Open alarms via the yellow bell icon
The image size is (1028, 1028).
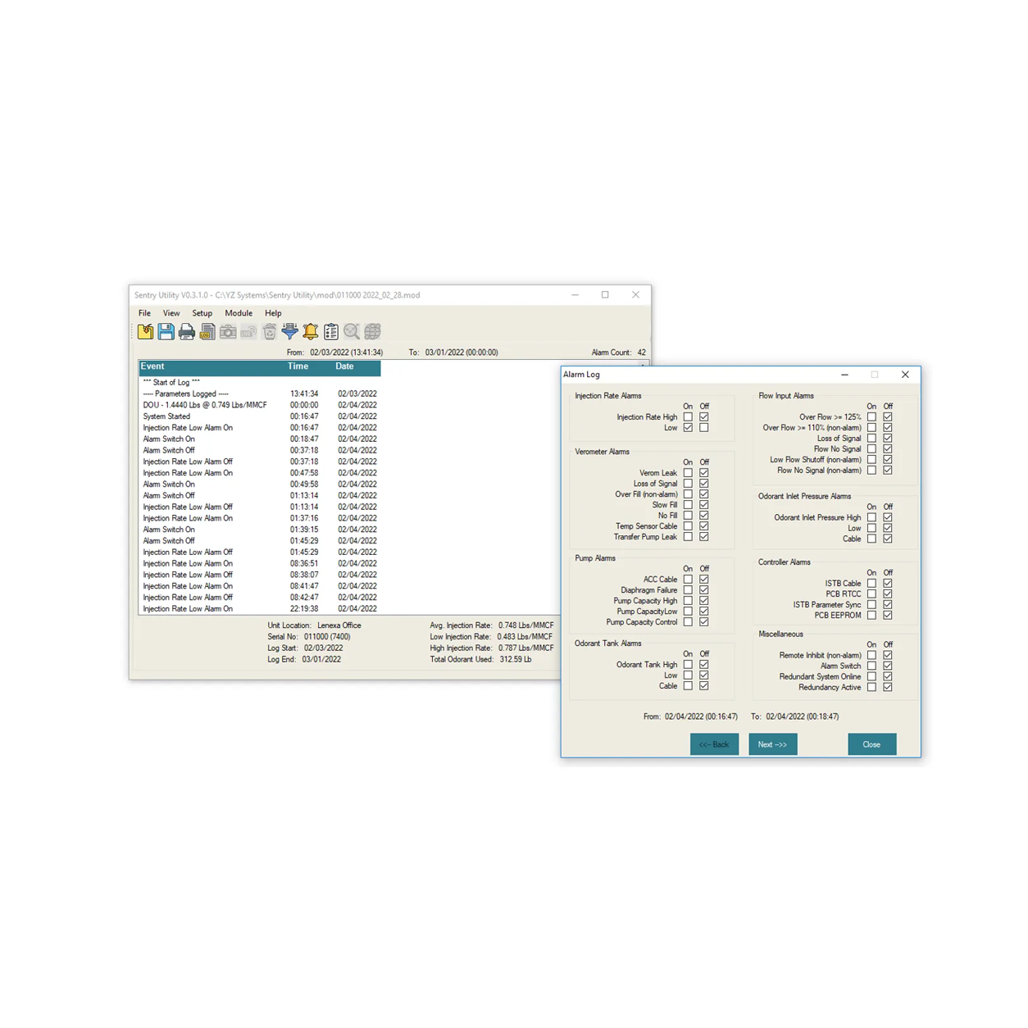click(x=311, y=331)
